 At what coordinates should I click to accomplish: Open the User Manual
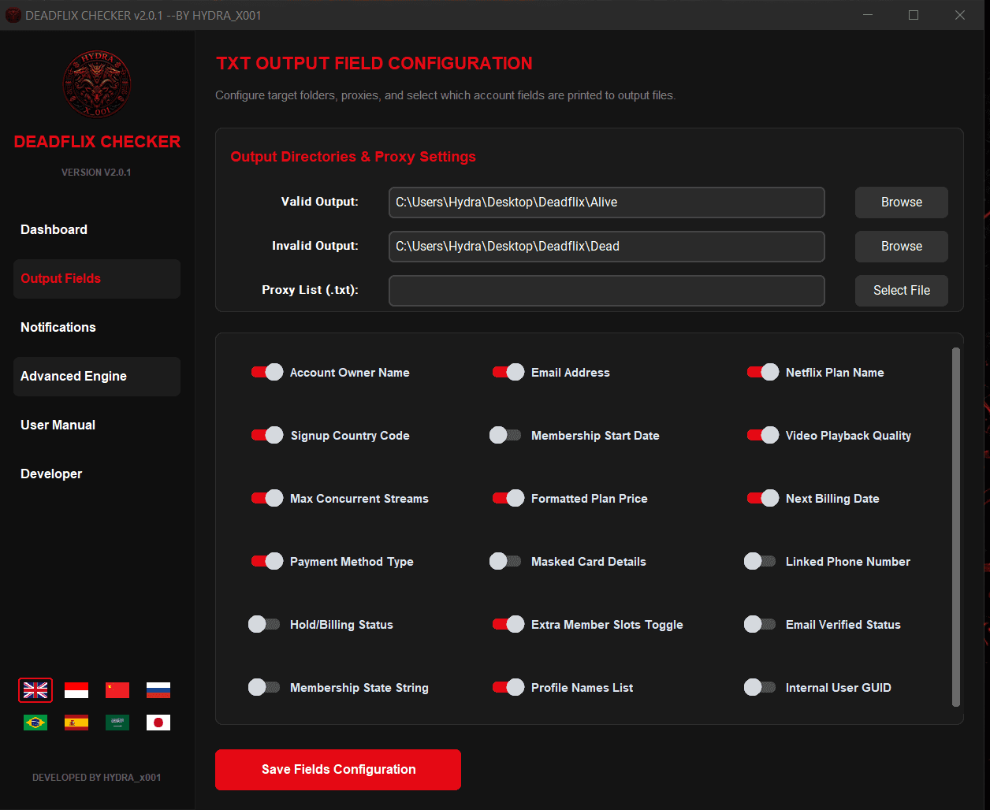point(97,425)
